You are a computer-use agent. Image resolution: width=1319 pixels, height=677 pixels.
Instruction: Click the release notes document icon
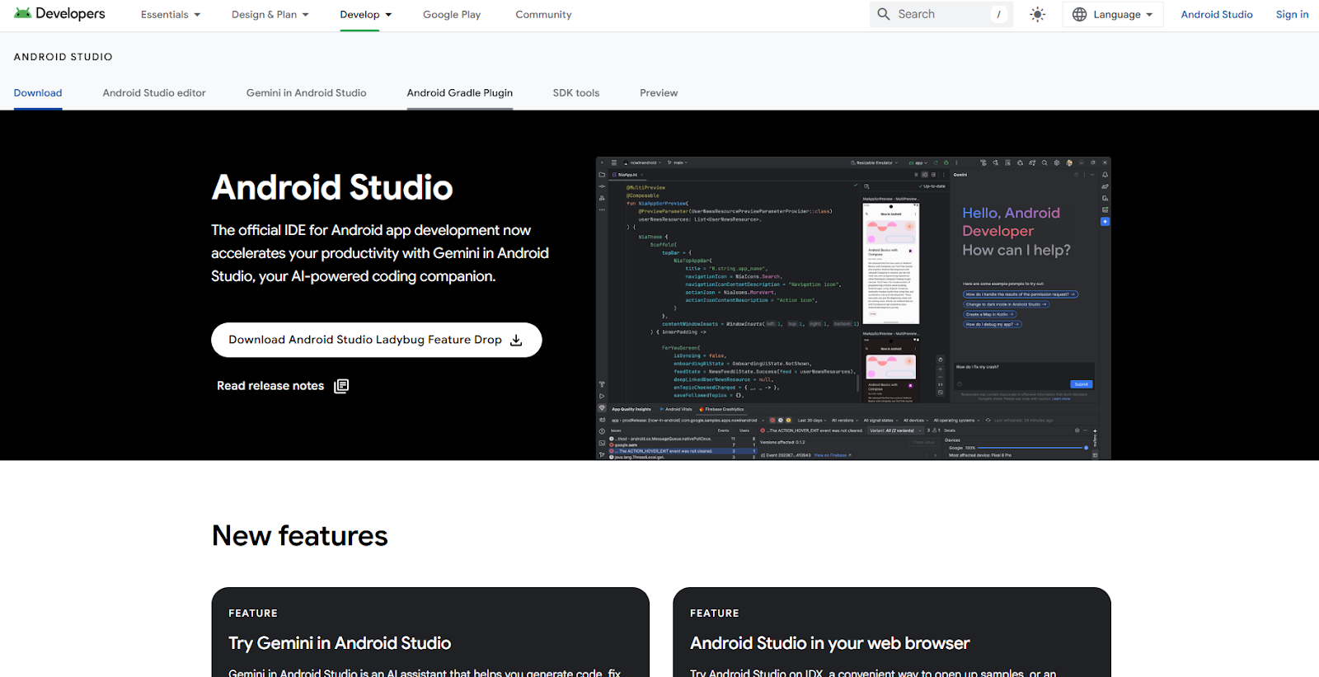pyautogui.click(x=341, y=386)
